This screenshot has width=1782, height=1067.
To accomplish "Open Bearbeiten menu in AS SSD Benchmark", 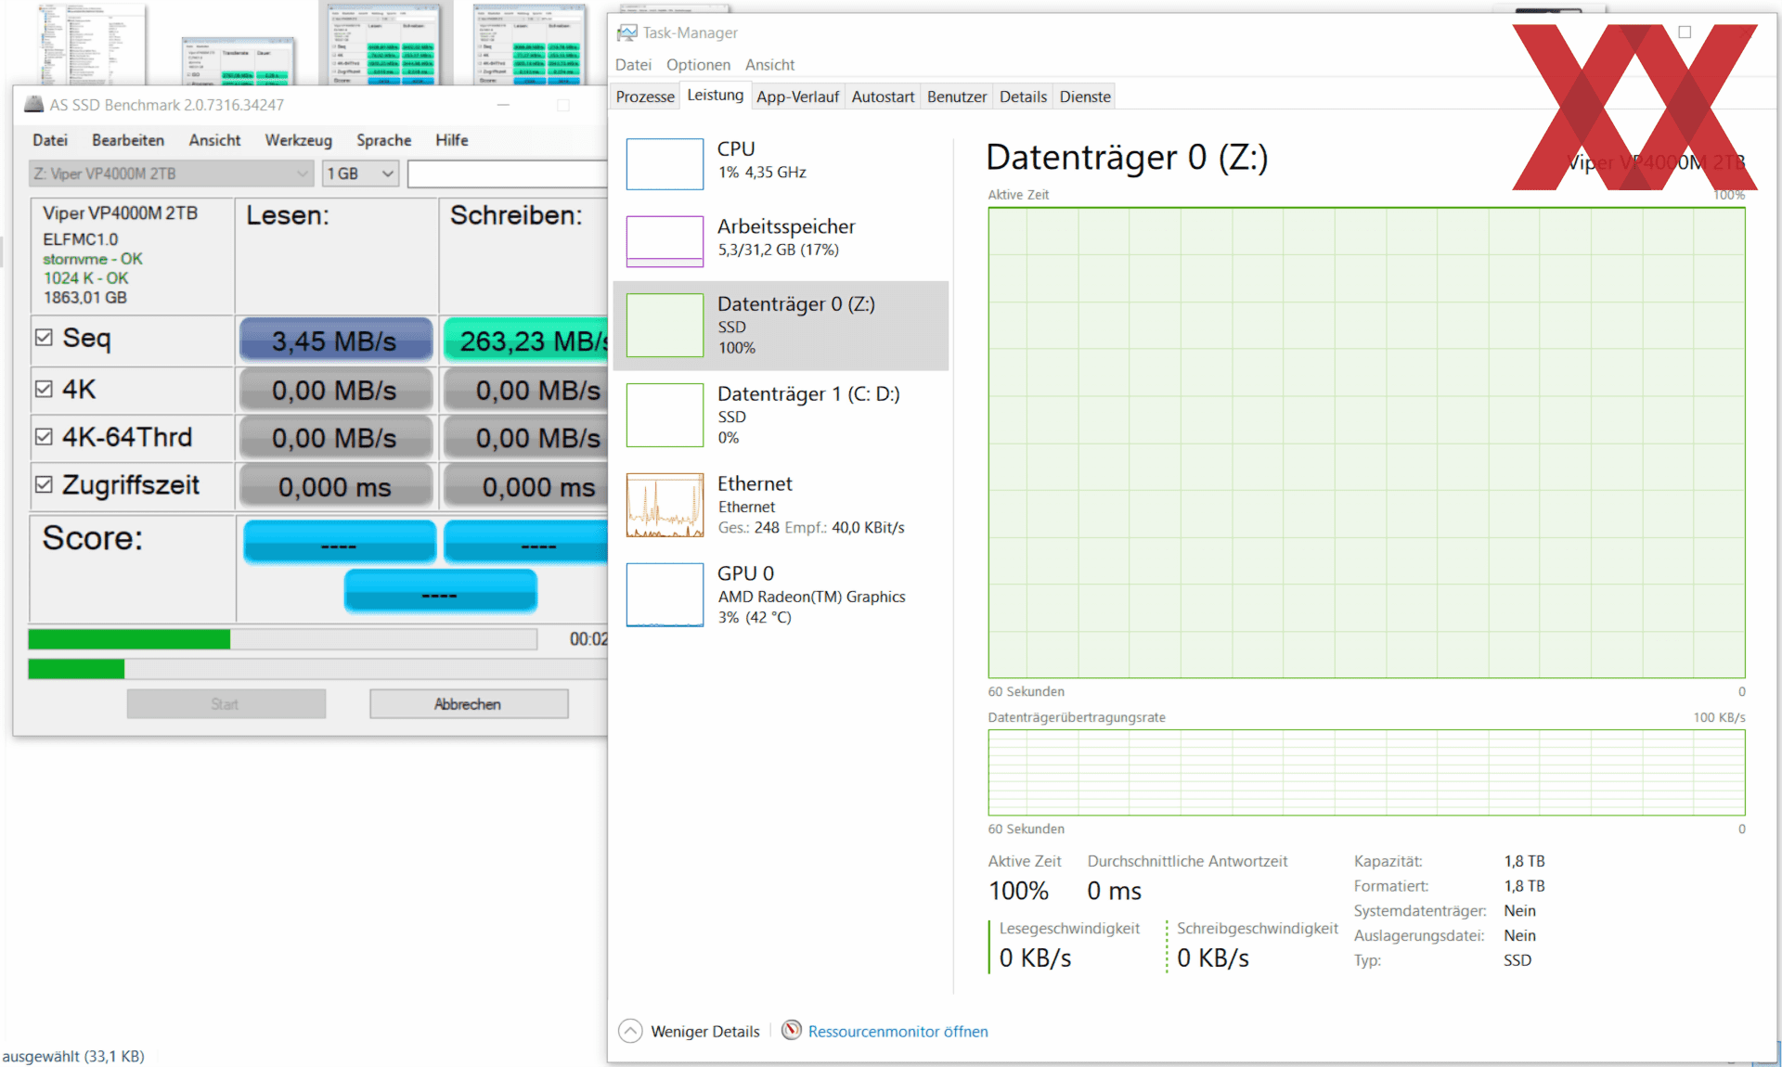I will (128, 140).
